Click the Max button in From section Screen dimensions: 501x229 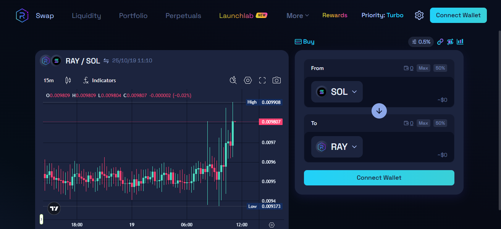[x=423, y=68]
